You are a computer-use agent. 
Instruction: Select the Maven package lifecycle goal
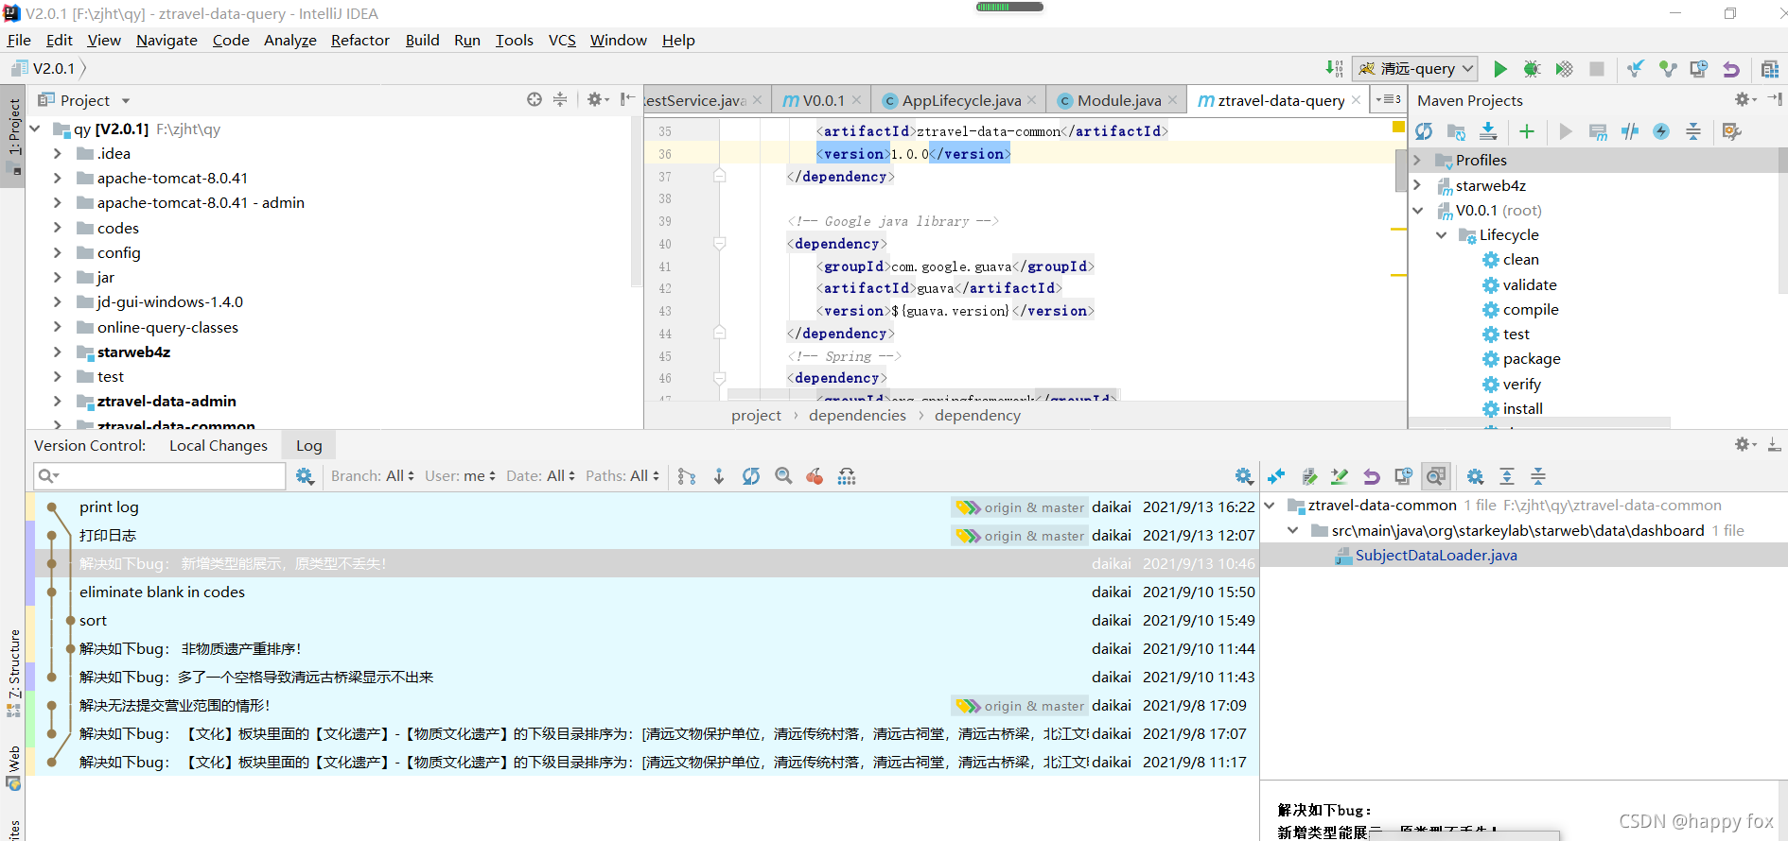[1532, 359]
